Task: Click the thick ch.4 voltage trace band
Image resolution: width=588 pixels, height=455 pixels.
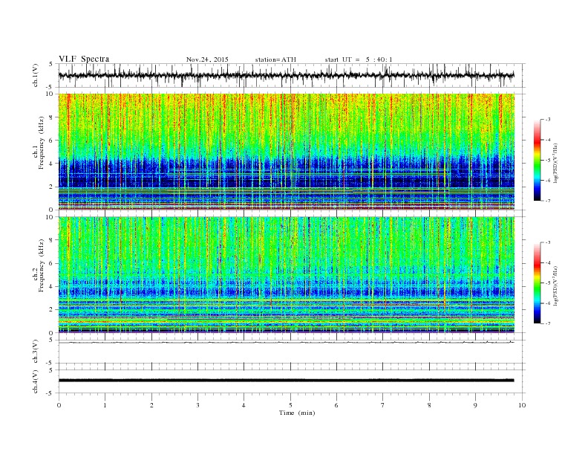Action: coord(286,381)
